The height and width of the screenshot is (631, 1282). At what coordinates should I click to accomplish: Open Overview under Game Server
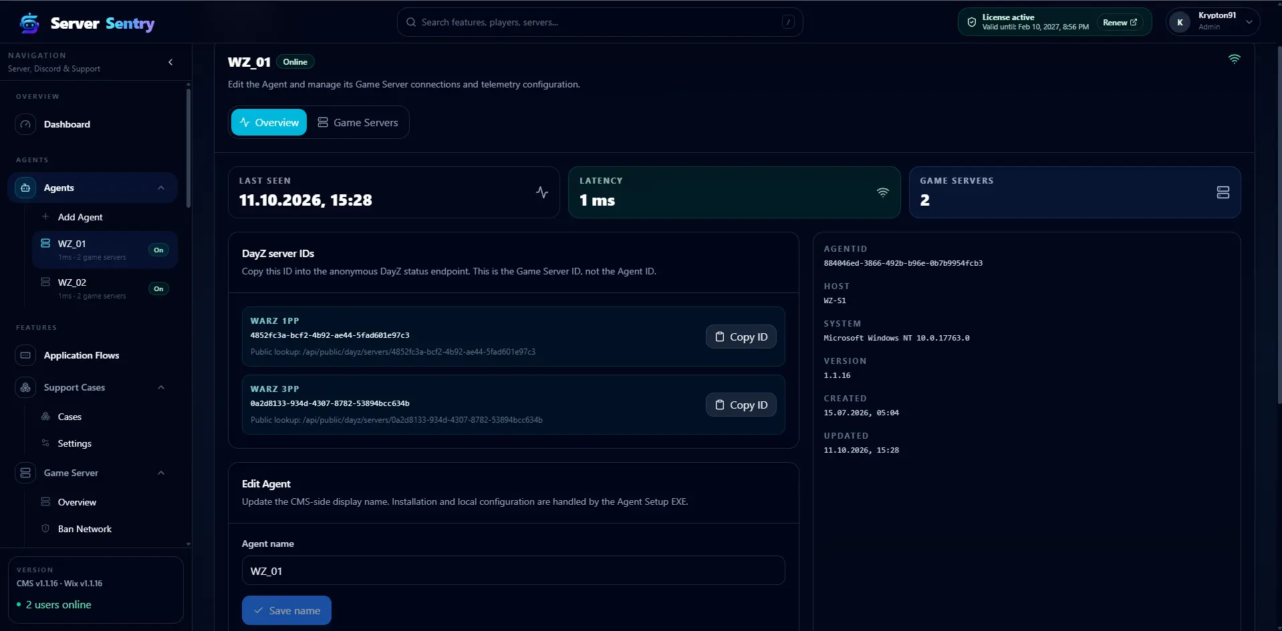(77, 502)
